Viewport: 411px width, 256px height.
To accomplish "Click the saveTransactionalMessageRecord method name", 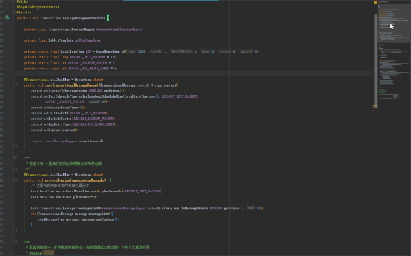I will [71, 85].
